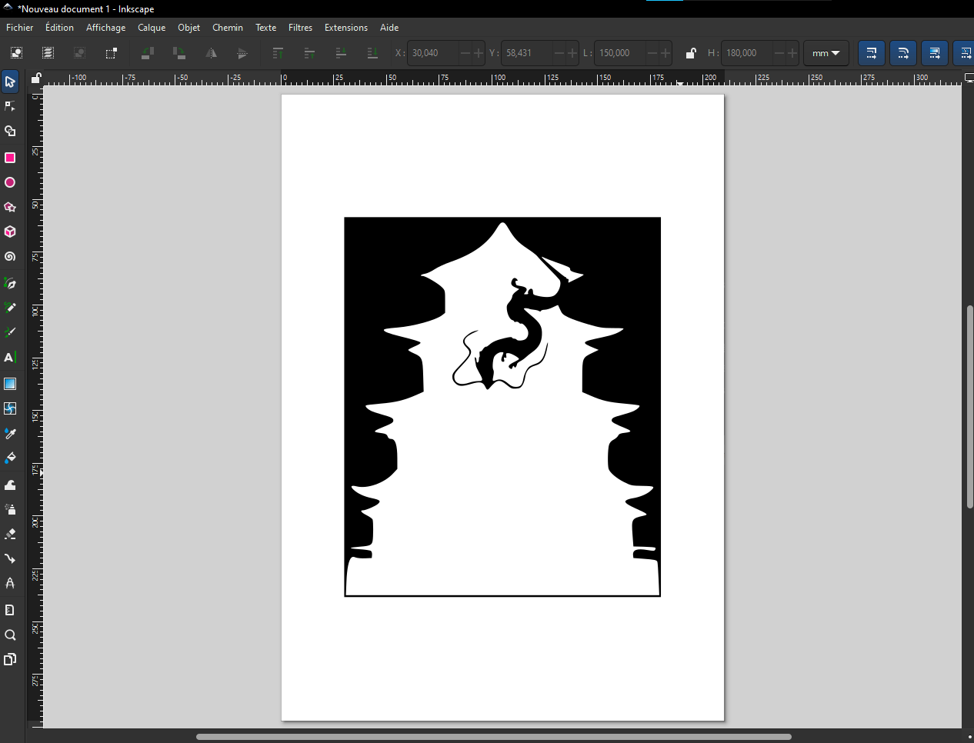Choose the Node editing tool
The height and width of the screenshot is (743, 974).
(x=10, y=106)
